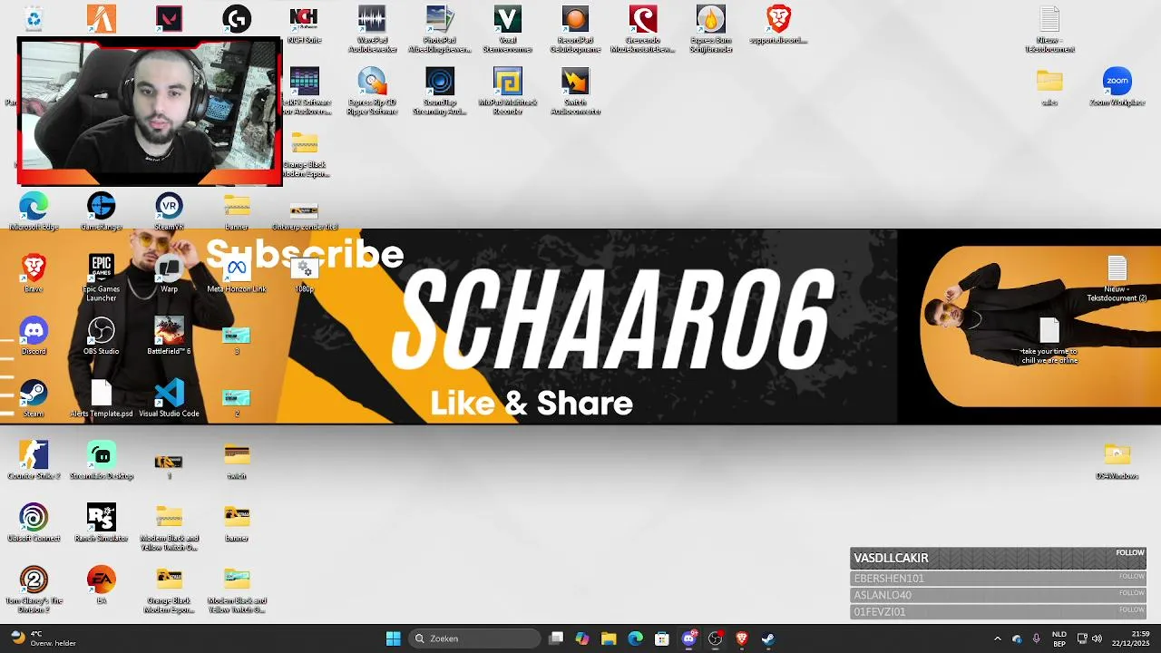Open the 1080p file icon

[305, 274]
